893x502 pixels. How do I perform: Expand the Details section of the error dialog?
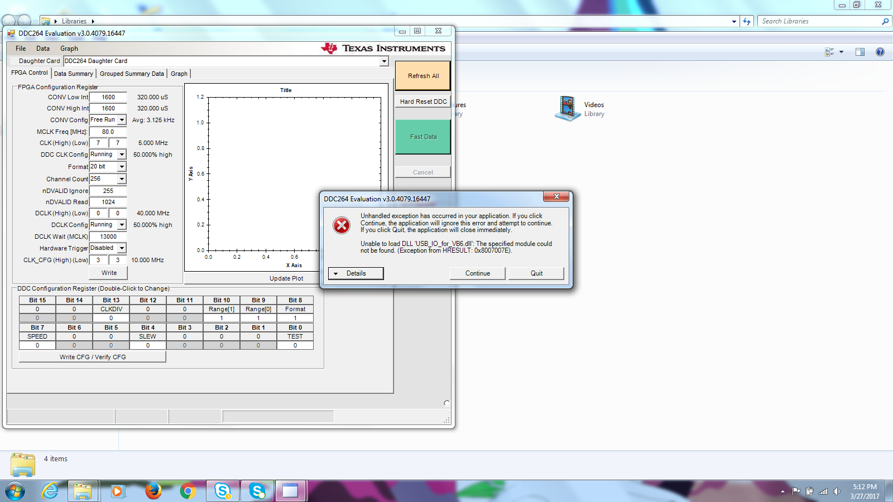356,273
